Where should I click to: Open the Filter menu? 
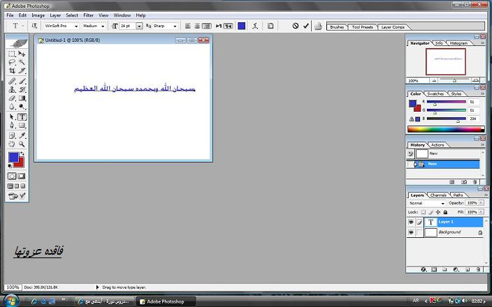pyautogui.click(x=88, y=15)
